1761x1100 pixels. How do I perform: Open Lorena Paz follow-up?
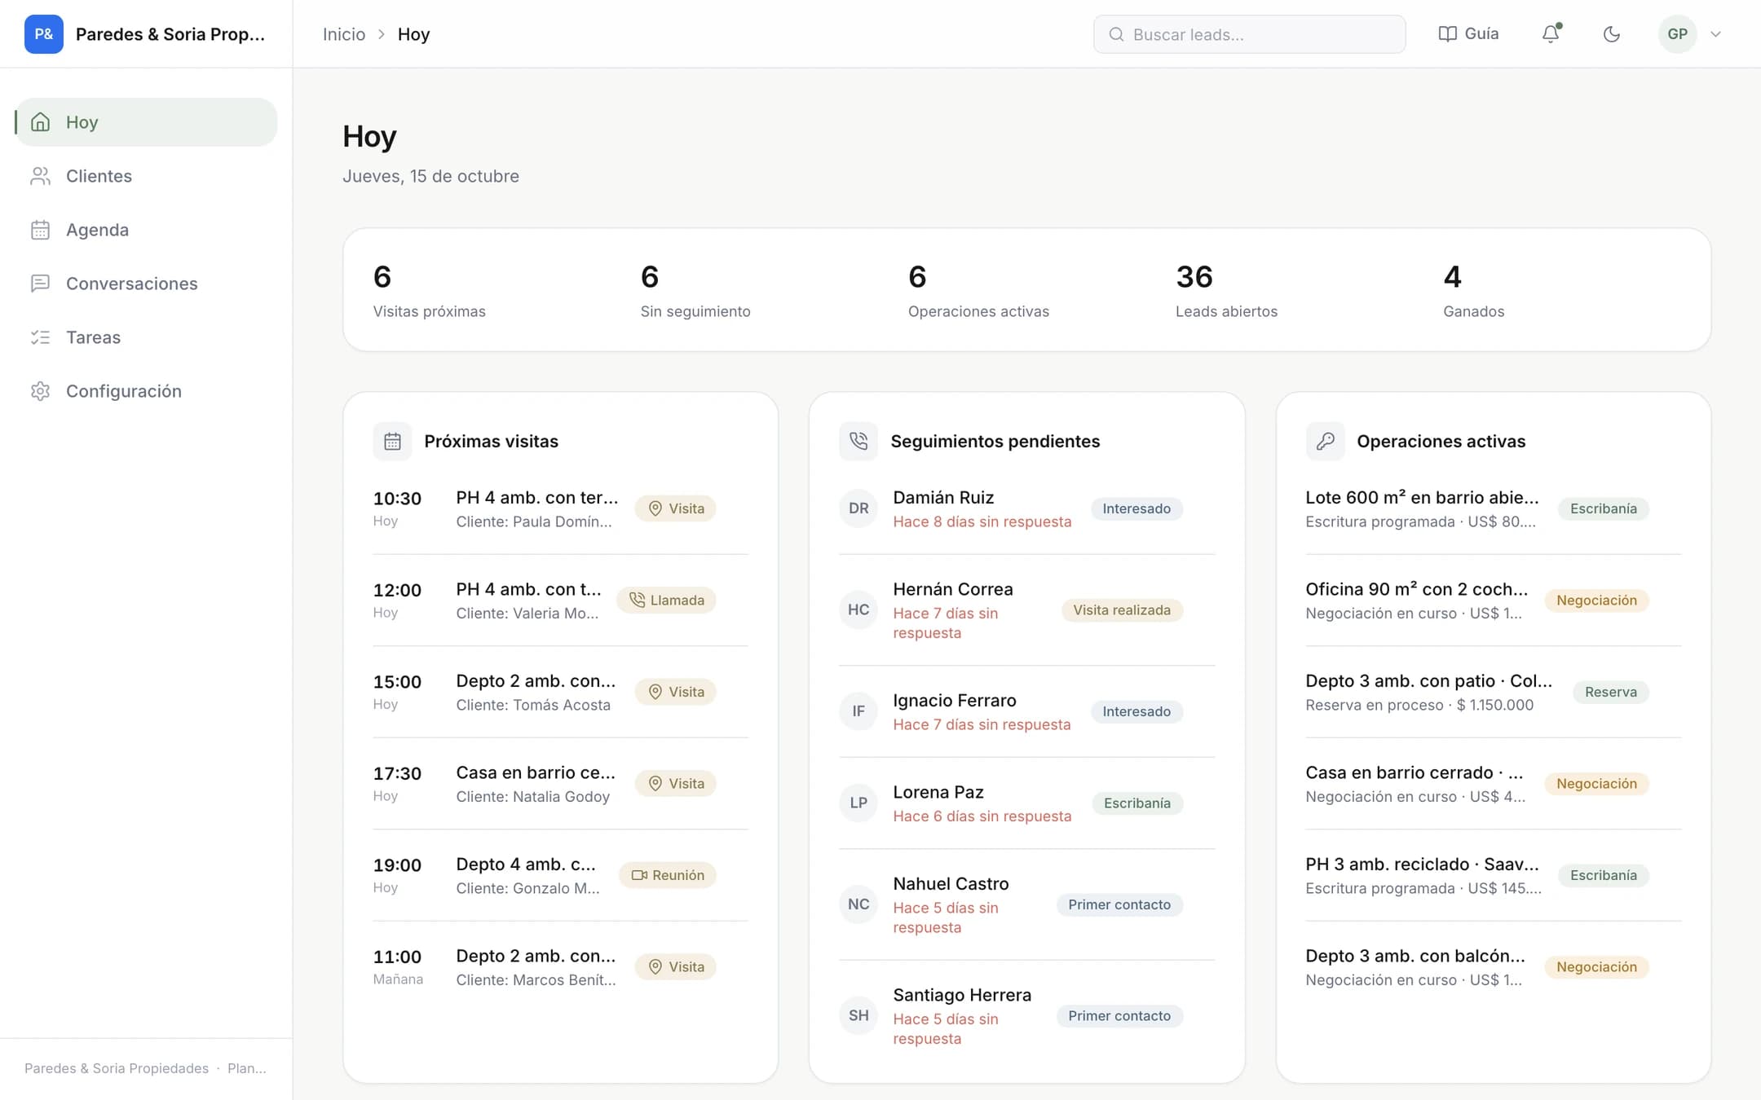tap(1026, 803)
